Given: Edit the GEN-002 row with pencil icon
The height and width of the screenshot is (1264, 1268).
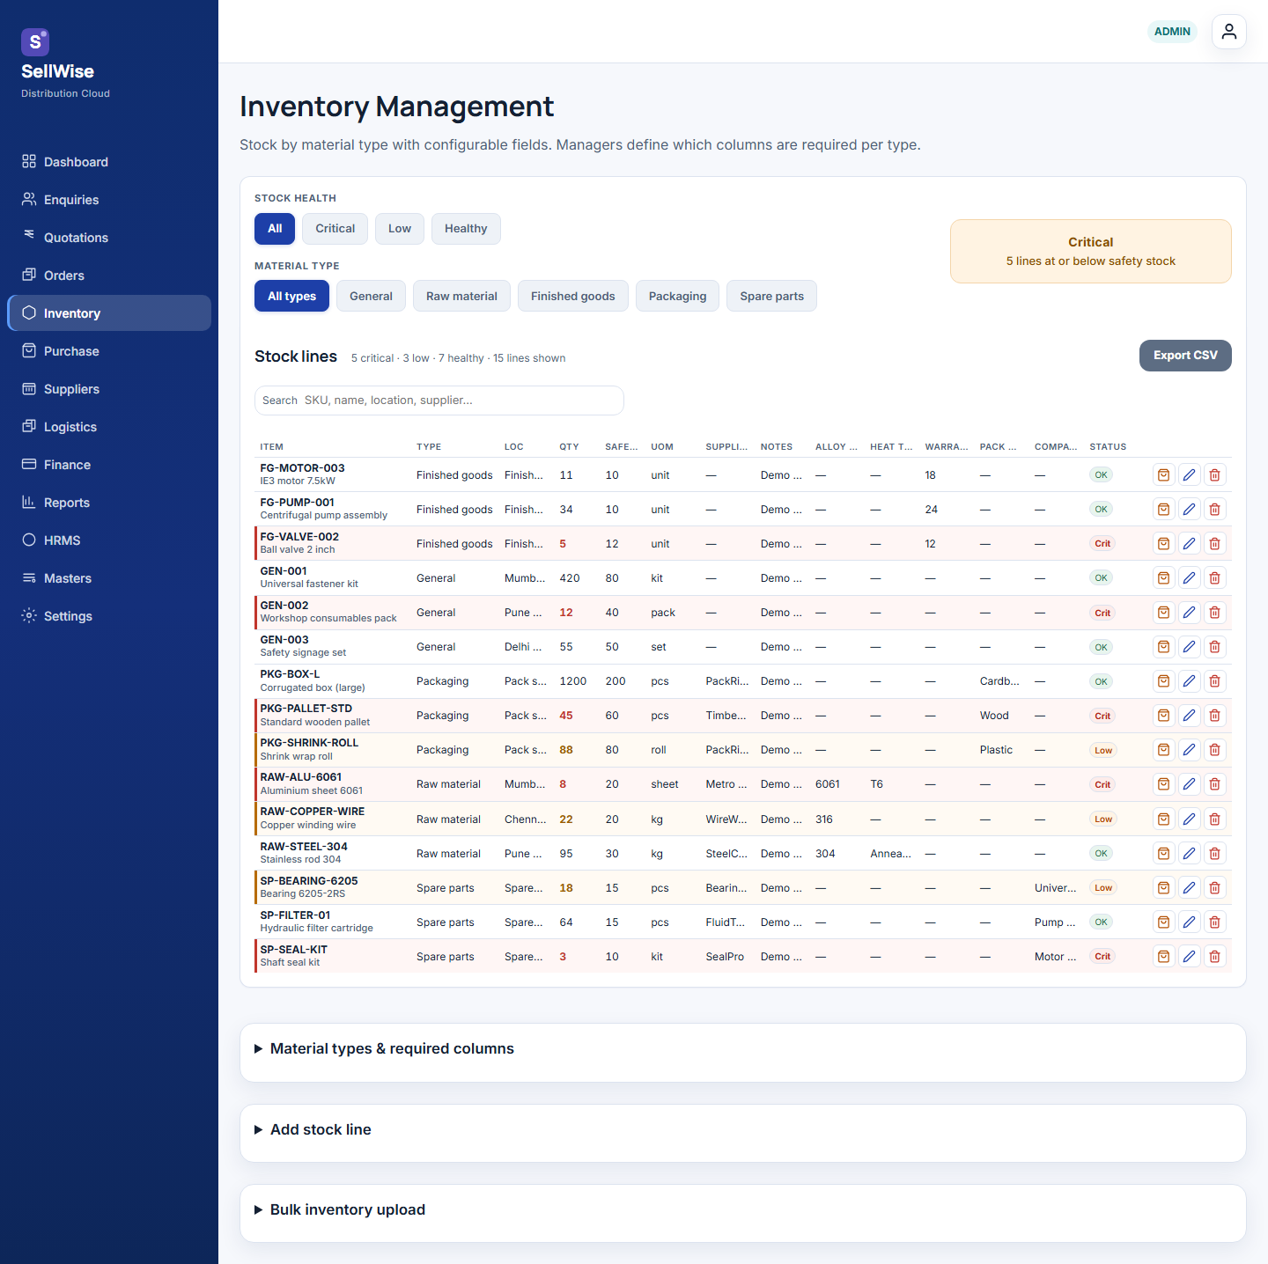Looking at the screenshot, I should click(x=1189, y=613).
